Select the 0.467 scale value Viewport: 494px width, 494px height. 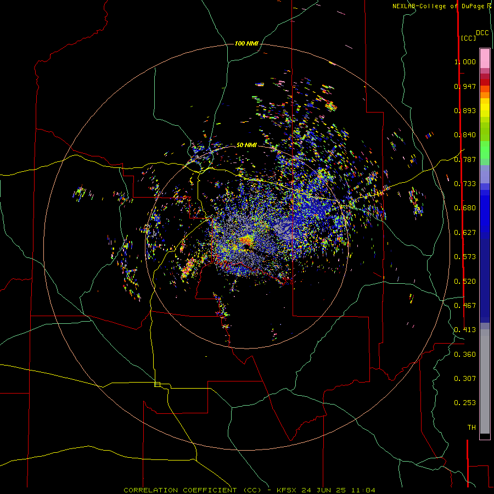point(465,306)
